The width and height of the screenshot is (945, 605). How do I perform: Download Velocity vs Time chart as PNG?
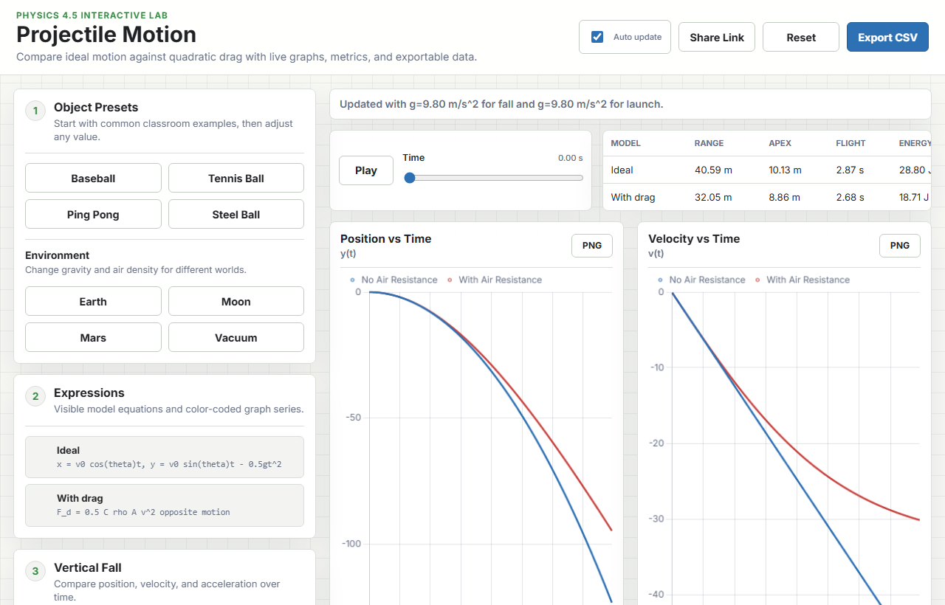coord(900,246)
